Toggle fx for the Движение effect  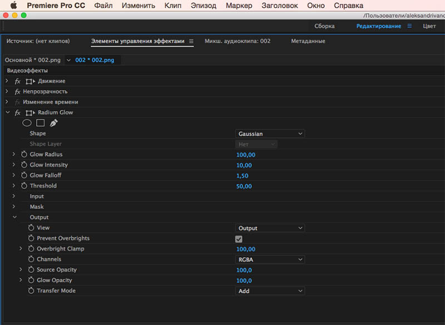[17, 81]
